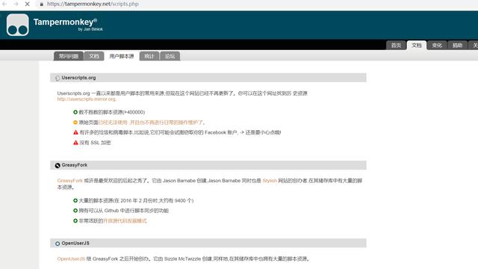Image resolution: width=478 pixels, height=269 pixels.
Task: Open the orange GreasyFork link in paragraph
Action: tap(69, 181)
